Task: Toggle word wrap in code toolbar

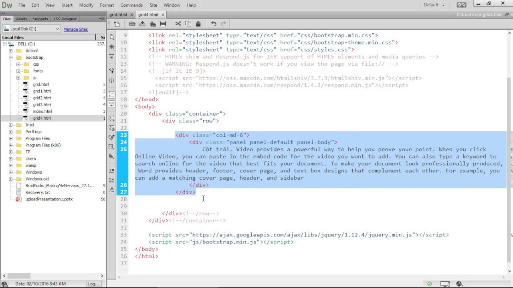Action: click(x=111, y=104)
